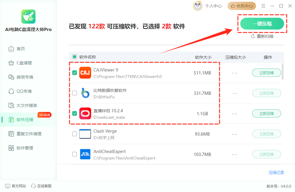
Task: Click the 直播伴侣 red app icon
Action: [x=85, y=113]
